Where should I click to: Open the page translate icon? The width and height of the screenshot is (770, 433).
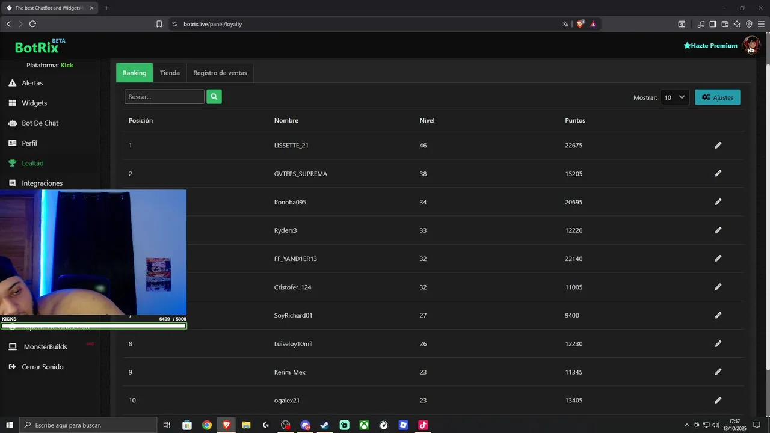coord(565,24)
